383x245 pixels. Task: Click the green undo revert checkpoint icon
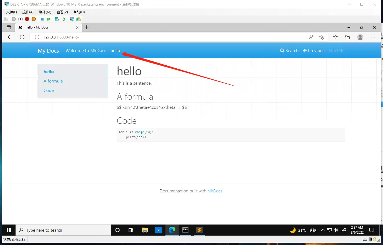coord(64,19)
